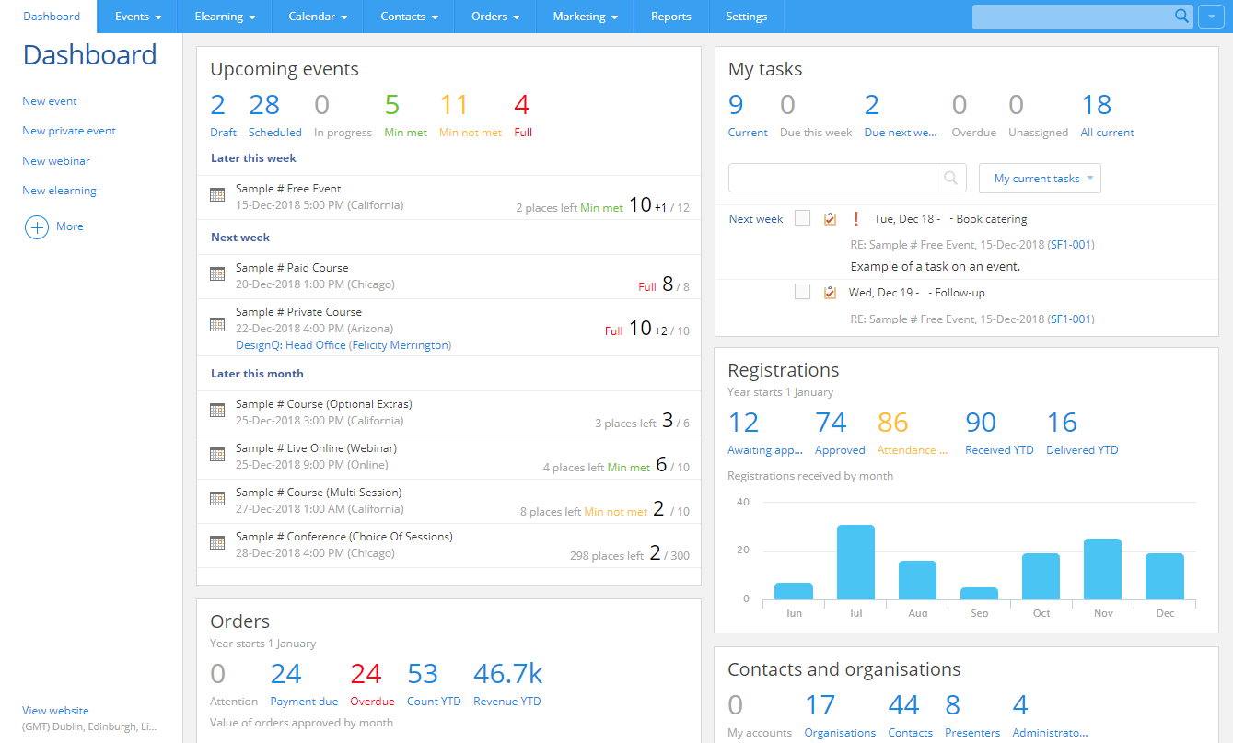Click calendar icon beside Live Online (Webinar)
This screenshot has height=743, width=1233.
pyautogui.click(x=217, y=454)
